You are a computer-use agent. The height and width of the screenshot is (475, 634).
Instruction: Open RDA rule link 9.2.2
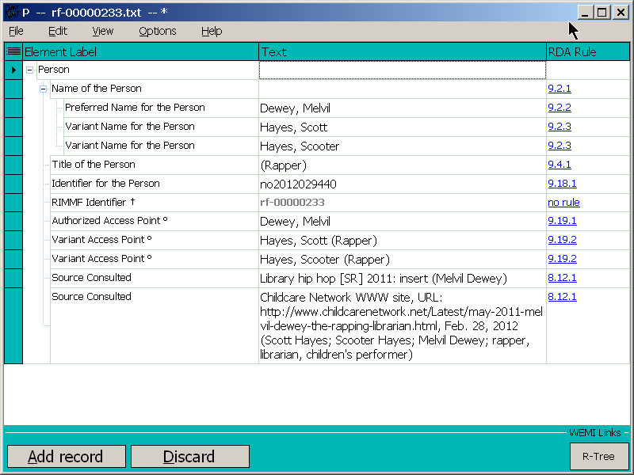coord(560,108)
